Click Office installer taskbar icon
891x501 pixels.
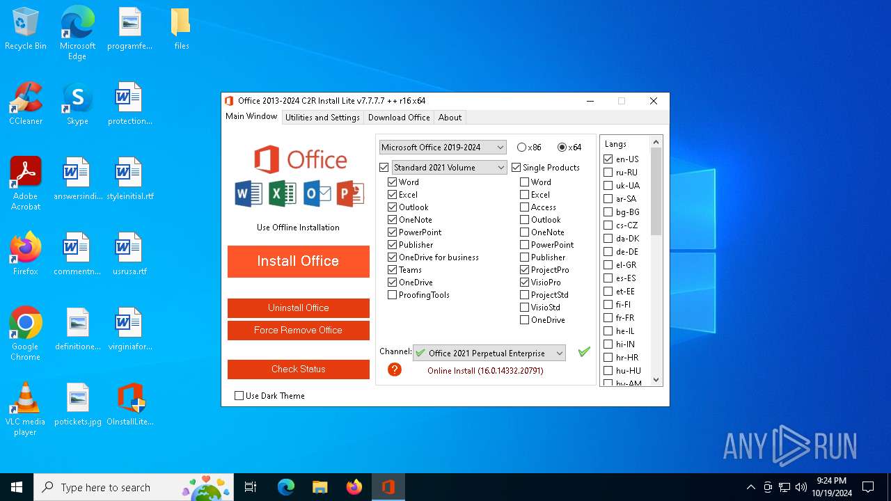tap(388, 487)
